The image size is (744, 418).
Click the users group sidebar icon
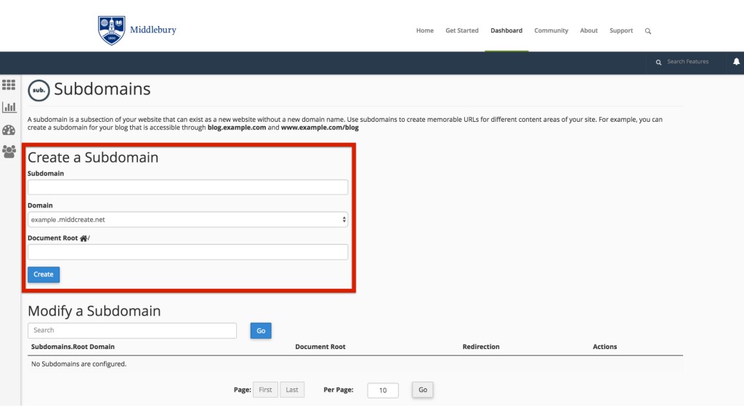pos(9,151)
